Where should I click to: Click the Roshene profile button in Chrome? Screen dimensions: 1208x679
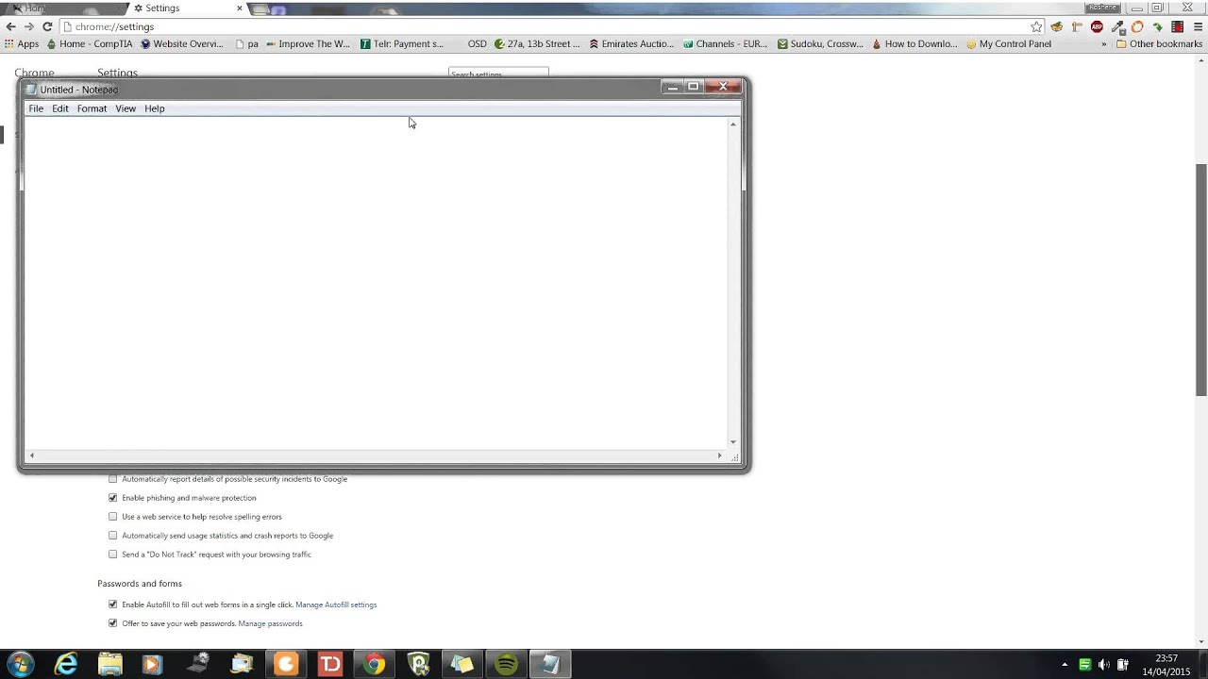click(1102, 7)
